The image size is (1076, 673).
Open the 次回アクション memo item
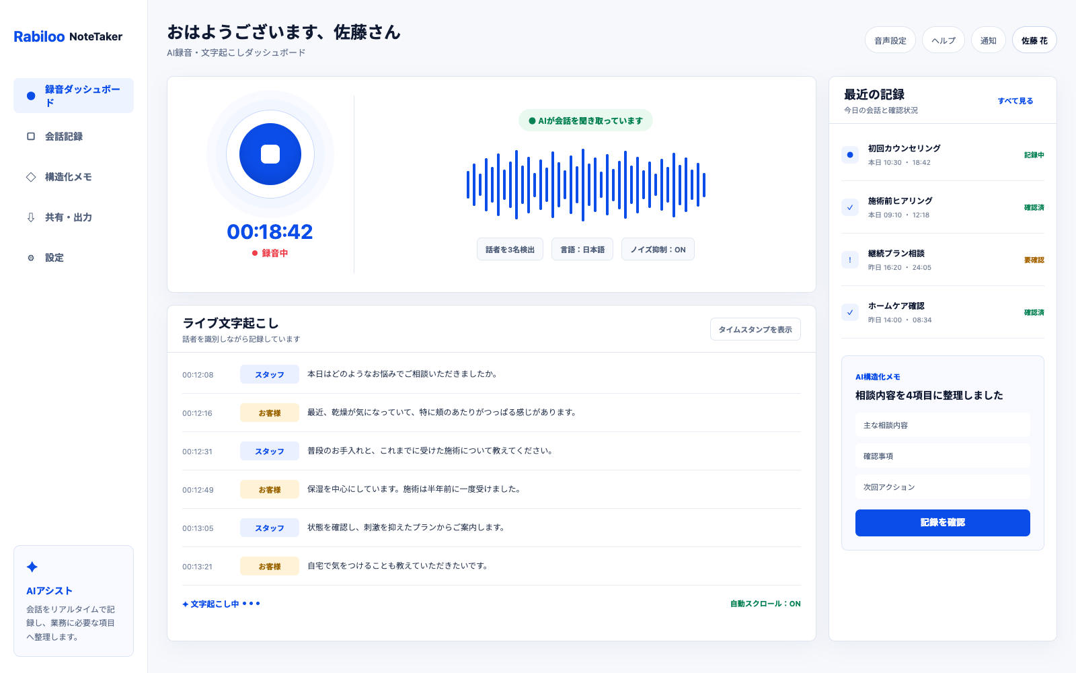[943, 487]
